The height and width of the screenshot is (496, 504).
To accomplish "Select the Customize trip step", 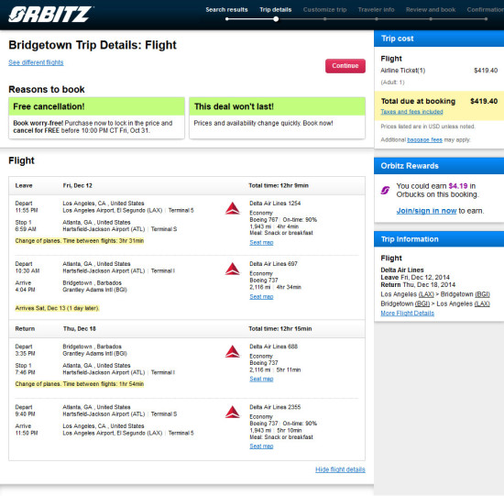I will tap(324, 10).
